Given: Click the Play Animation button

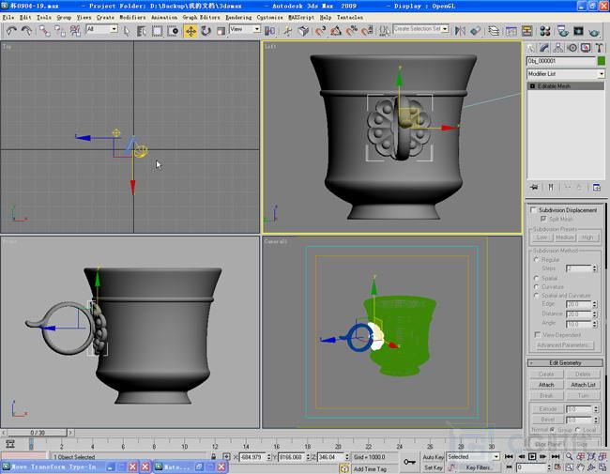Looking at the screenshot, I should [x=532, y=456].
